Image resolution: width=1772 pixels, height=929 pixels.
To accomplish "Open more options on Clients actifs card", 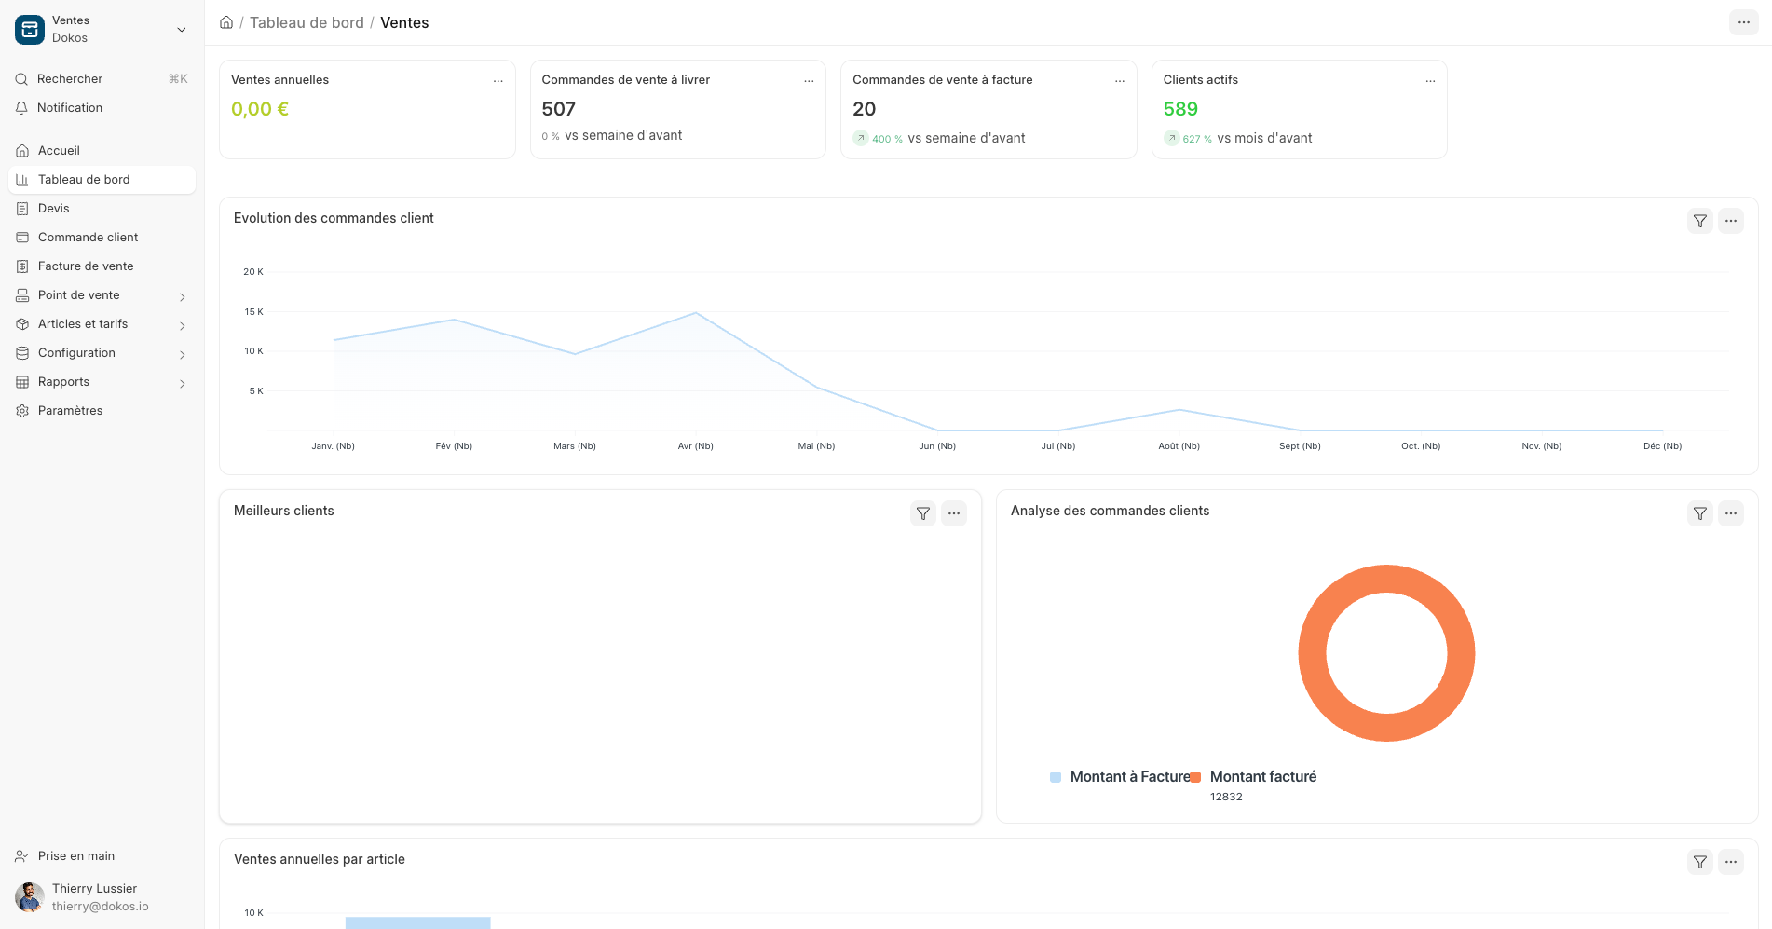I will [1430, 81].
